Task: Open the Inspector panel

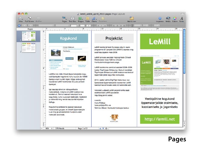Action: pyautogui.click(x=160, y=20)
